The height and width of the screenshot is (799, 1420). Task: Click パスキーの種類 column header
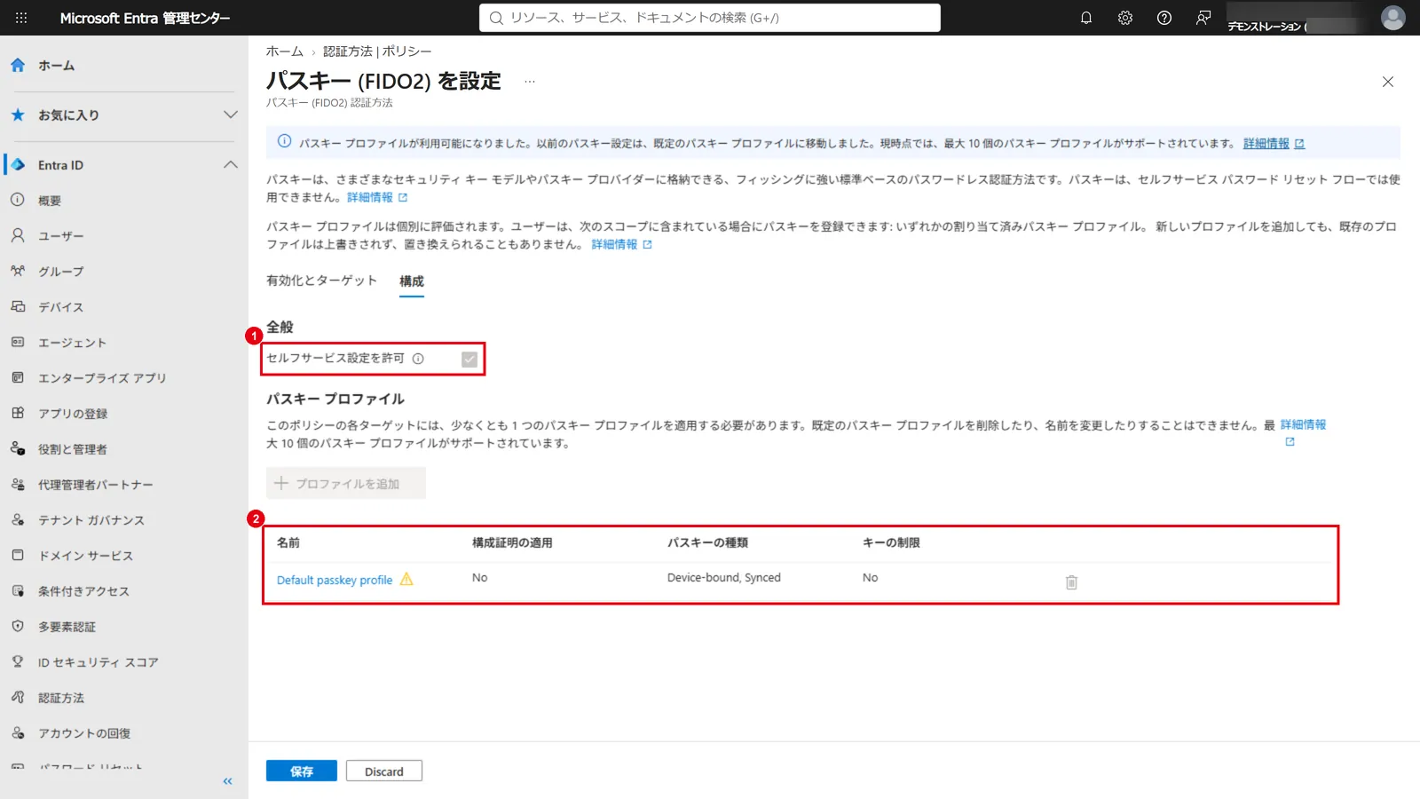(707, 542)
